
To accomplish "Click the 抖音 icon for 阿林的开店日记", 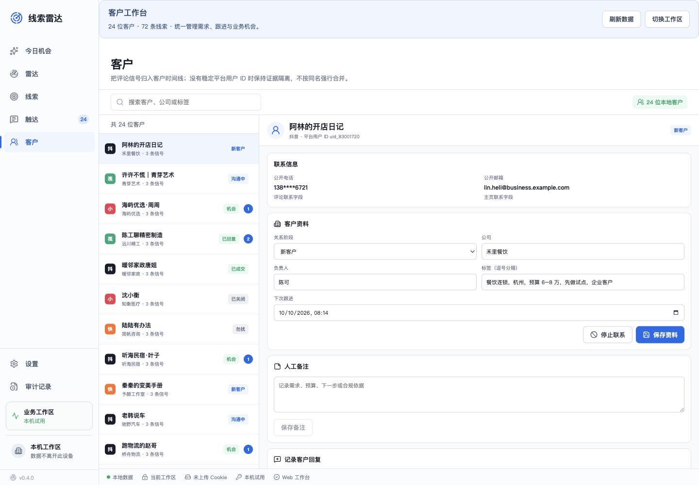I will [110, 149].
